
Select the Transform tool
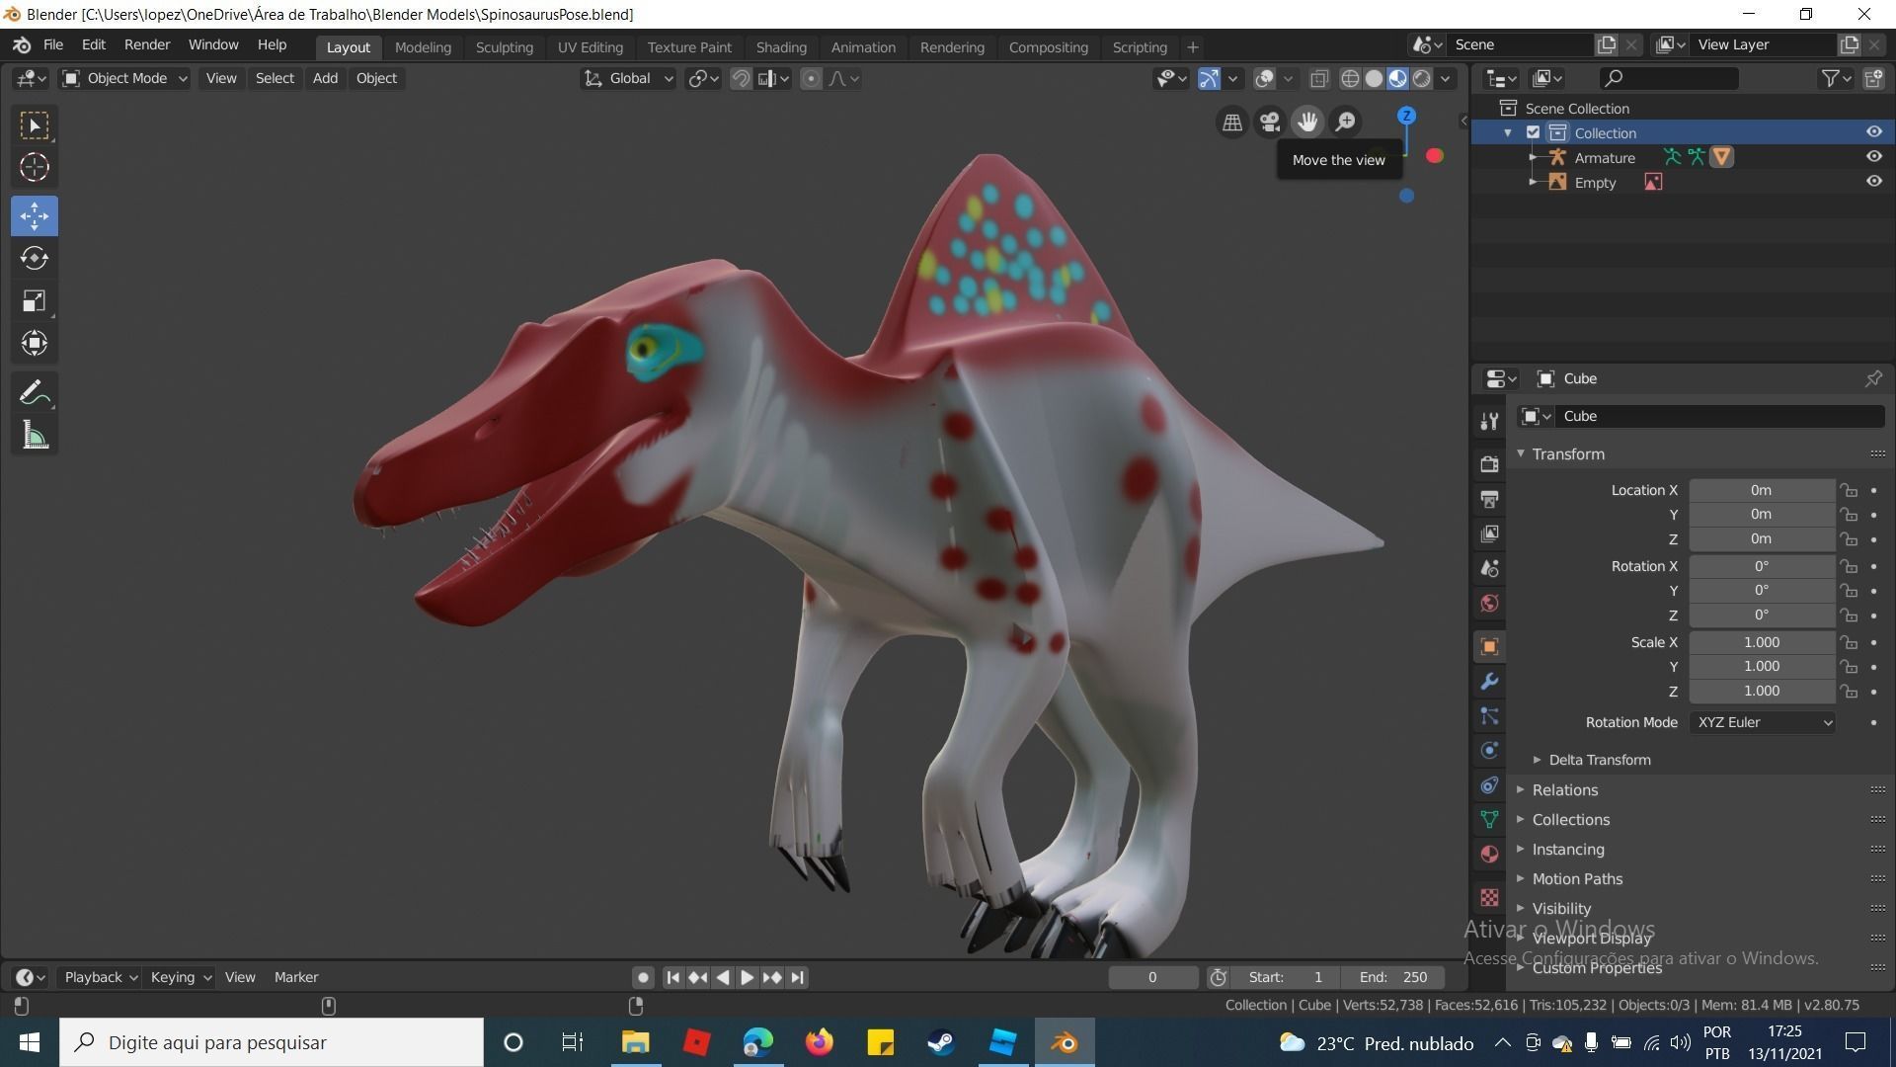(35, 344)
